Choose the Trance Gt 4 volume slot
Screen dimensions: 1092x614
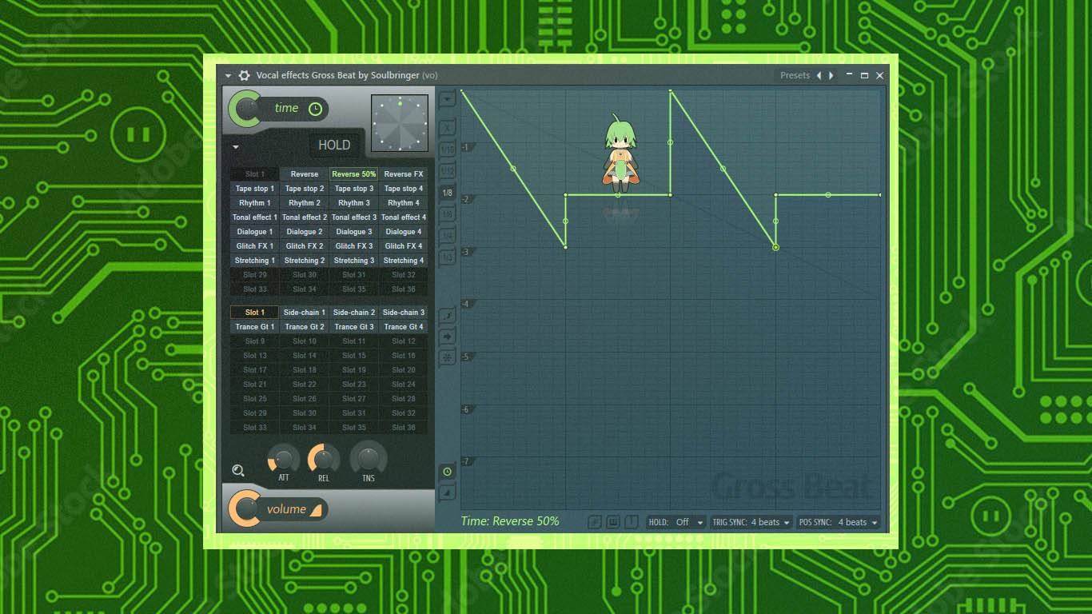(x=404, y=327)
